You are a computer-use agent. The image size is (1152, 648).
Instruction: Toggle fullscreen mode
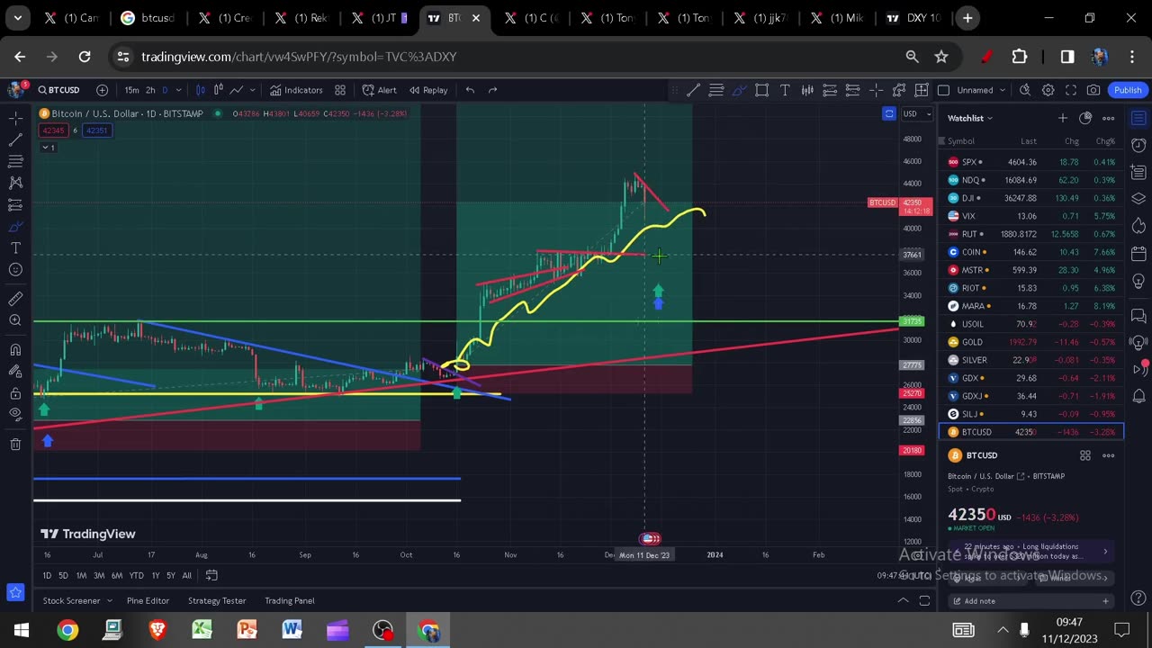tap(1071, 90)
